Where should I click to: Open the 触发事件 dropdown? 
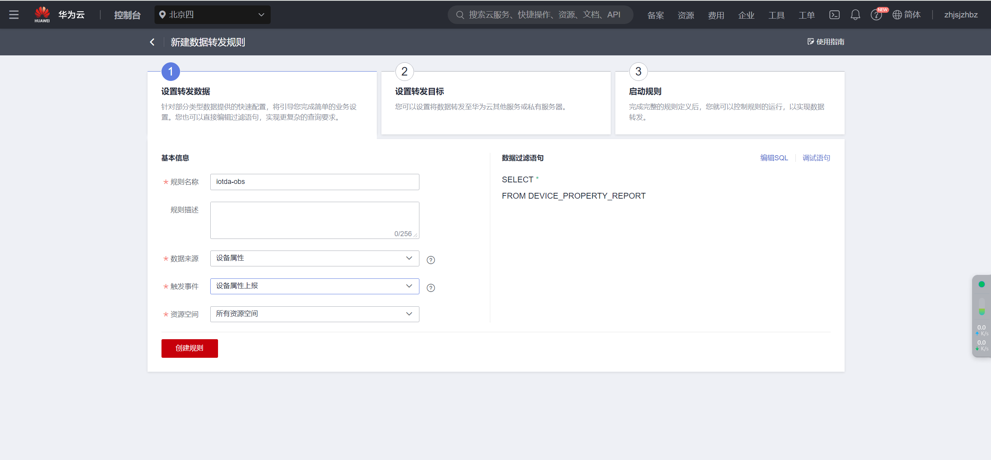[x=314, y=286]
